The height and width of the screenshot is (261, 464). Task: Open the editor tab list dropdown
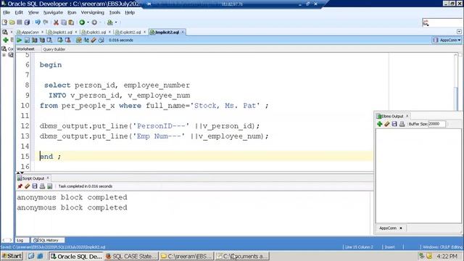tap(459, 32)
